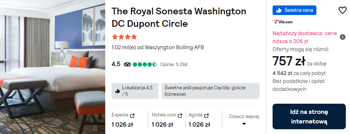Expand Zobacz więcej offers arrow
The width and height of the screenshot is (350, 134).
pyautogui.click(x=244, y=124)
